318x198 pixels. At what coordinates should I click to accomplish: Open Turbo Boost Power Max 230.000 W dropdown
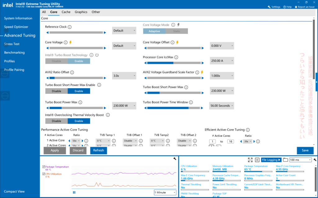124,106
